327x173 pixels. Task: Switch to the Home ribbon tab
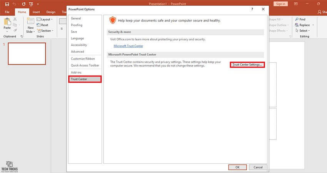coord(22,12)
